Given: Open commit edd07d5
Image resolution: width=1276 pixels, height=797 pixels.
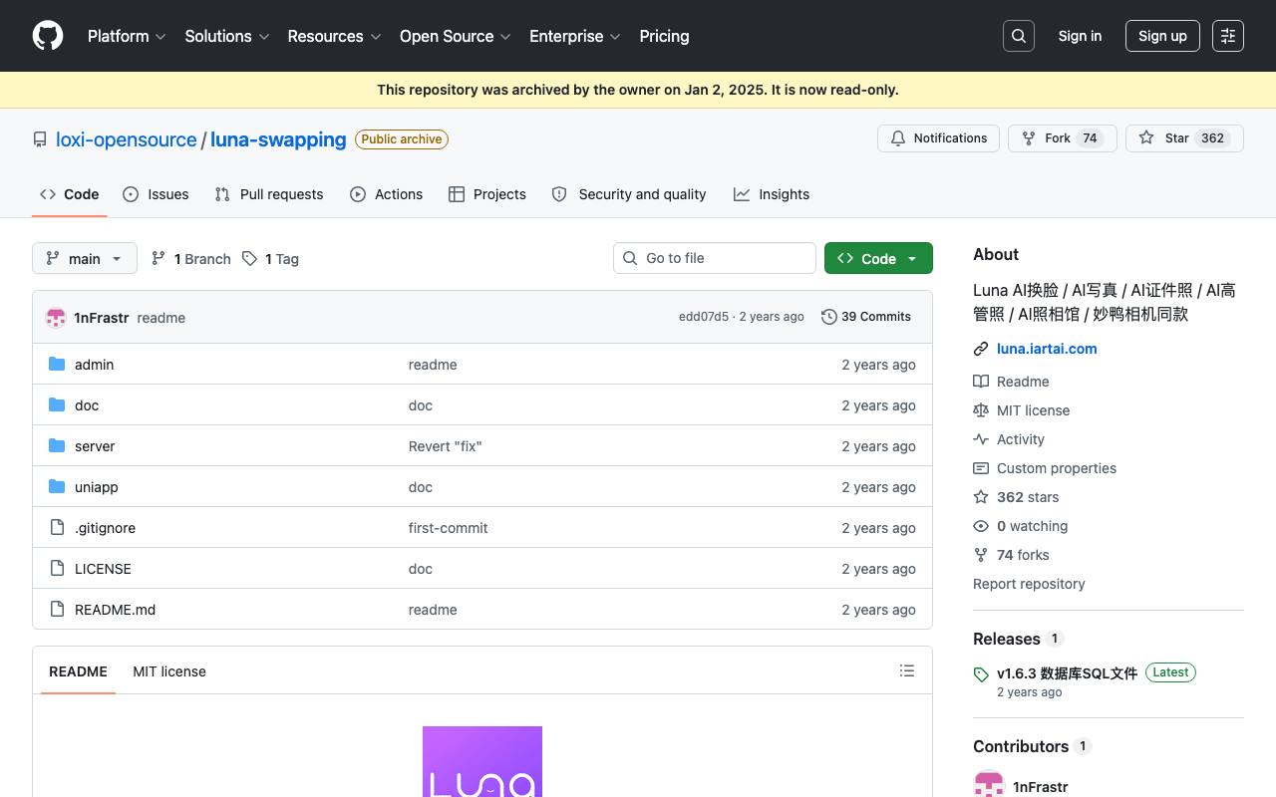Looking at the screenshot, I should (704, 317).
